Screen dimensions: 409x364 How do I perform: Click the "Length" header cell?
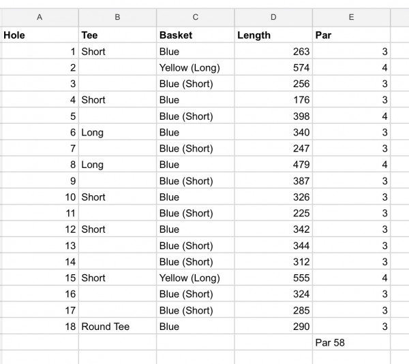tap(273, 35)
